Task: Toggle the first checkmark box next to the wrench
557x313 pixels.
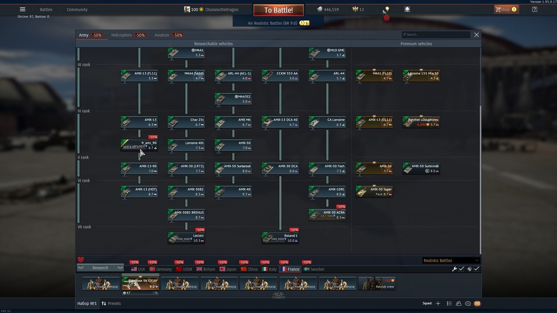Action: click(x=462, y=269)
